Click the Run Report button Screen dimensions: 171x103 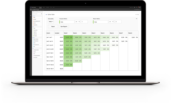[64, 26]
